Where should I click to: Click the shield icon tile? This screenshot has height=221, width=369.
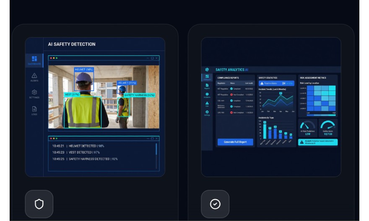click(x=39, y=204)
